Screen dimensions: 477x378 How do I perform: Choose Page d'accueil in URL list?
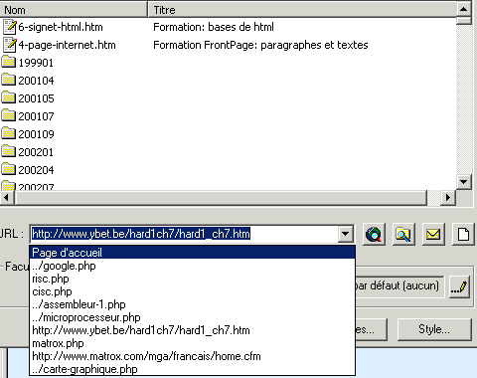coord(193,253)
